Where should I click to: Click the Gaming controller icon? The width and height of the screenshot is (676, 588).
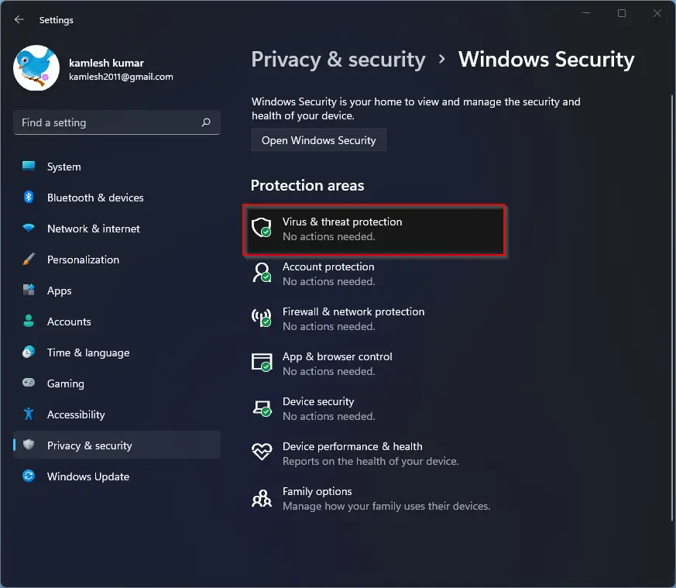pos(29,383)
